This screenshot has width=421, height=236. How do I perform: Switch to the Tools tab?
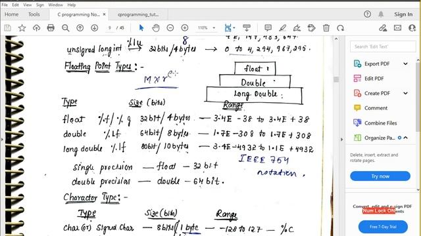pos(34,14)
